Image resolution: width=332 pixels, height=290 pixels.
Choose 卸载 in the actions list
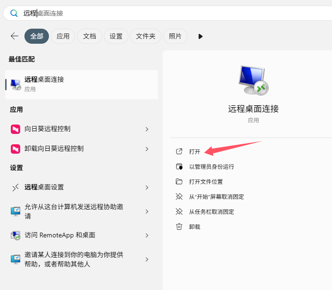click(x=194, y=227)
